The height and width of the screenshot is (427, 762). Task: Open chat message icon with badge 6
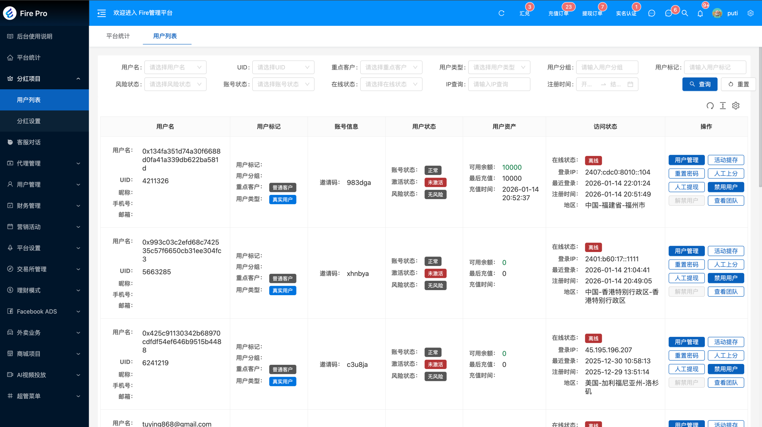point(669,13)
